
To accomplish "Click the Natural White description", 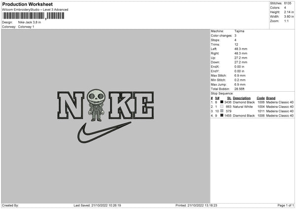I will [x=243, y=107].
